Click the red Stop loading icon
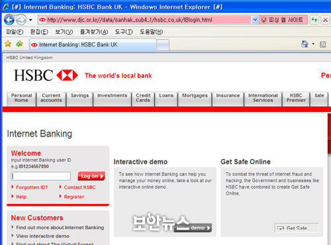The width and height of the screenshot is (331, 245). coord(325,20)
